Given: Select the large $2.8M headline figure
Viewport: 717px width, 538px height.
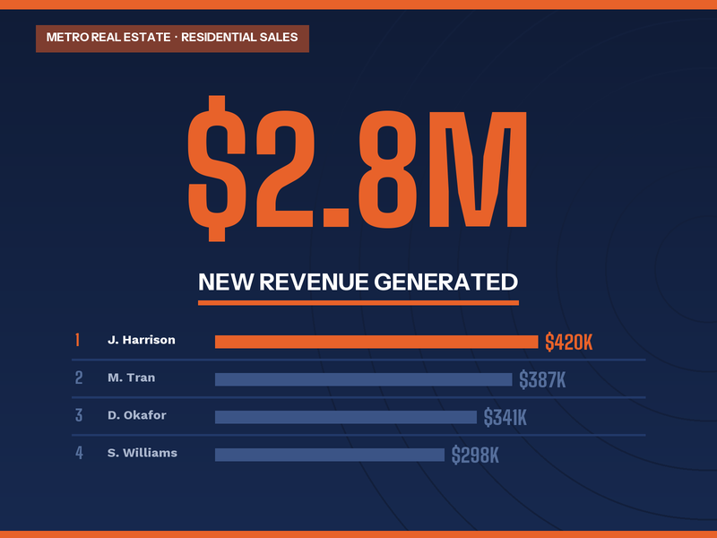Looking at the screenshot, I should point(357,169).
